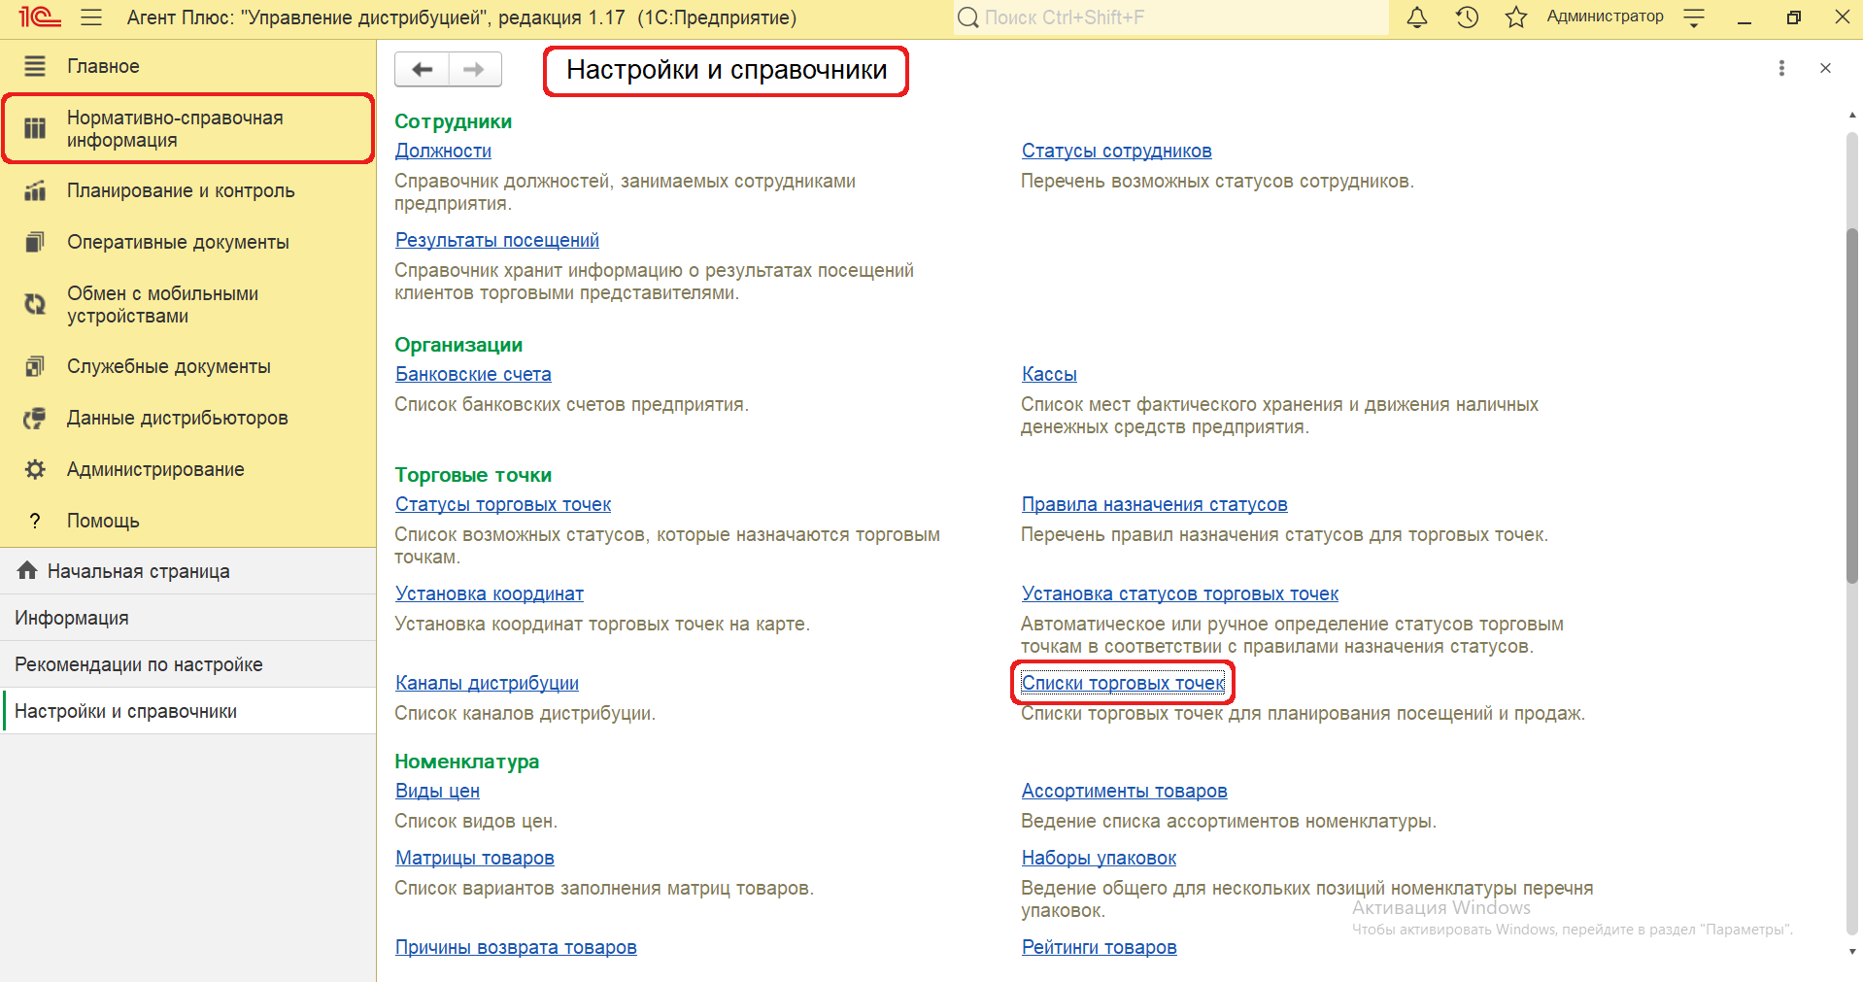Open notifications bell icon
The height and width of the screenshot is (982, 1863).
click(x=1417, y=17)
